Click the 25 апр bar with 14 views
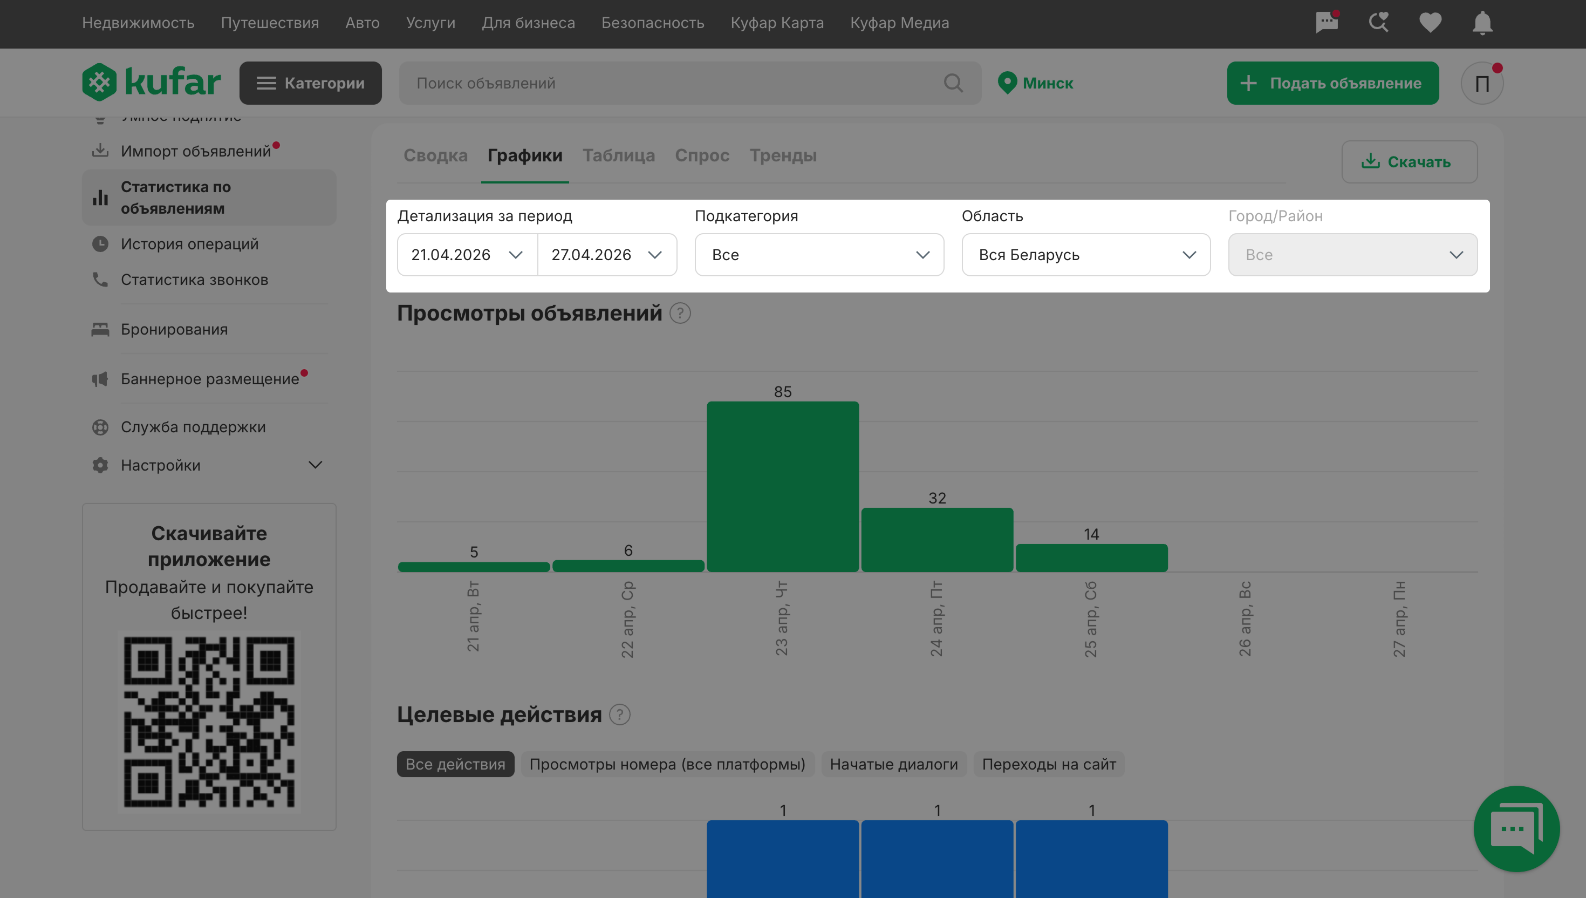The width and height of the screenshot is (1586, 898). coord(1092,557)
